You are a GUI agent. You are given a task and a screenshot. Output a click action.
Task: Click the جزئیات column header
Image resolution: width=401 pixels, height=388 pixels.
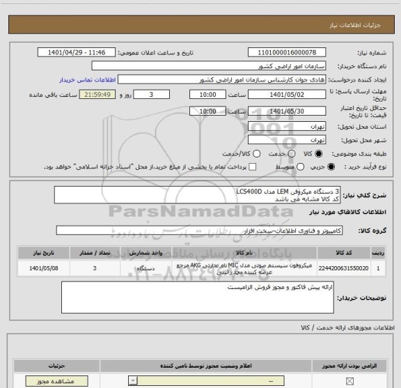(57, 366)
